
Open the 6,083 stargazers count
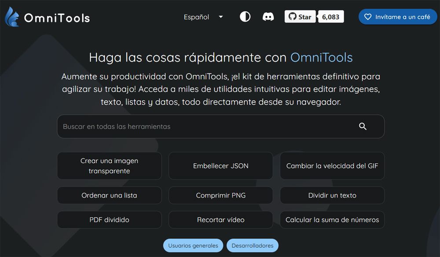pos(331,17)
